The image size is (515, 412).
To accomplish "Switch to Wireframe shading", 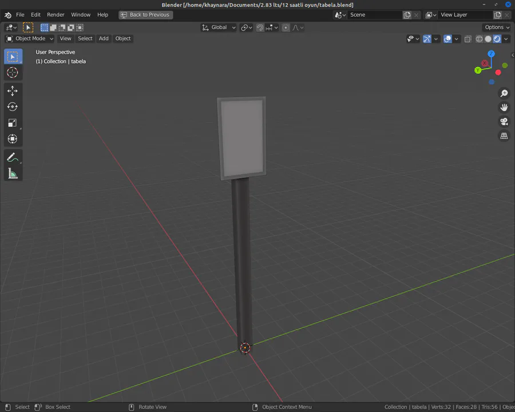I will 479,39.
